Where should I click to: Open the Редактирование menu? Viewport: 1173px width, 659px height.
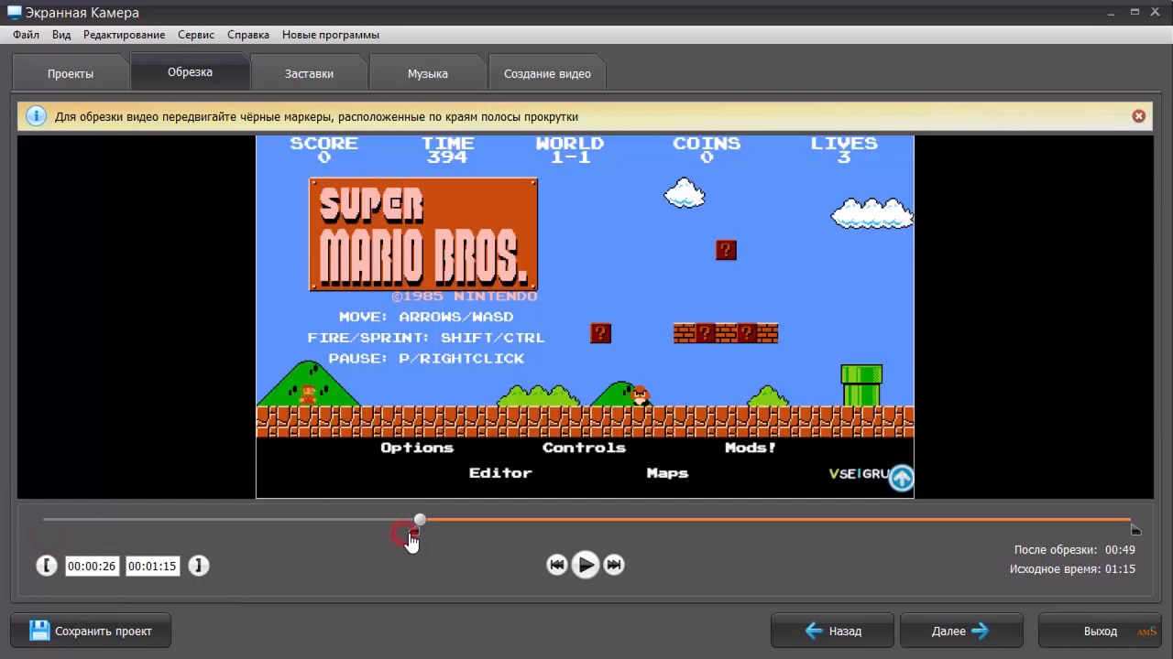pyautogui.click(x=124, y=35)
